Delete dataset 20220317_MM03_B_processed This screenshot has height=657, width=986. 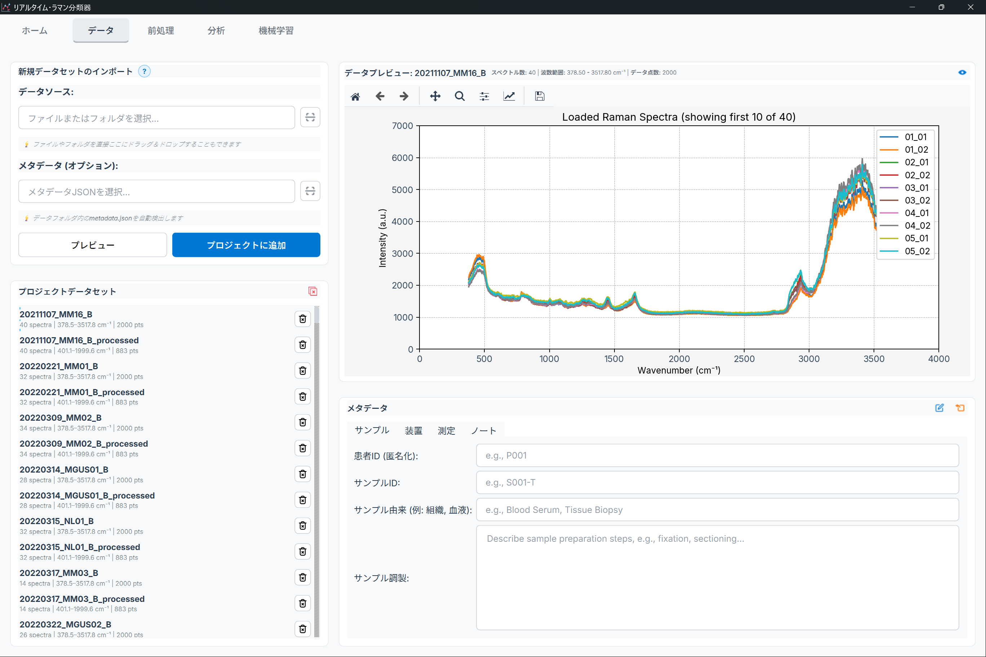[x=303, y=603]
